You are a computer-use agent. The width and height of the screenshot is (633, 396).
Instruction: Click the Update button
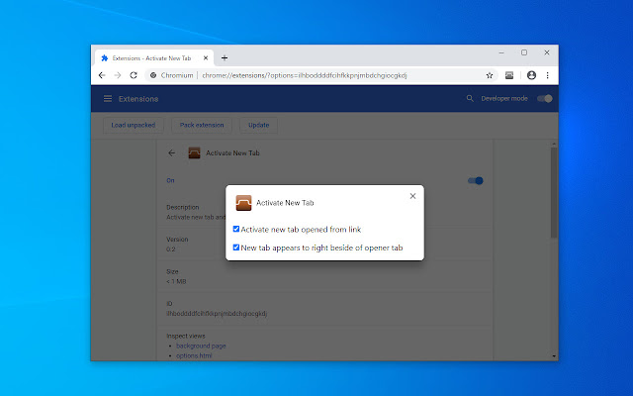pos(259,126)
